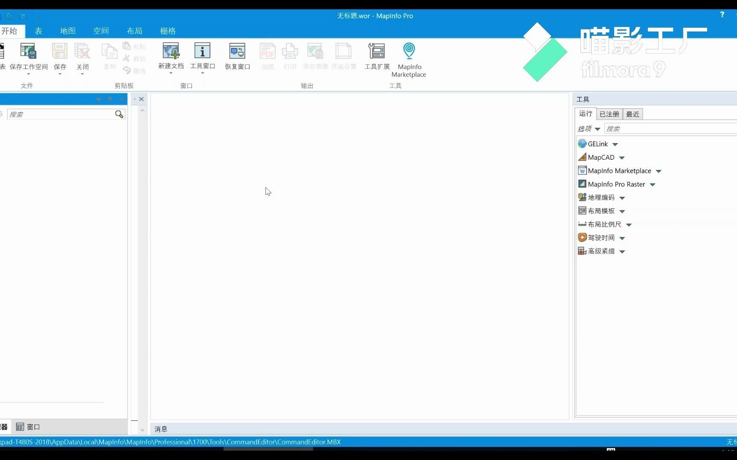Click the 驾驶时间 drive time tool icon

(582, 238)
